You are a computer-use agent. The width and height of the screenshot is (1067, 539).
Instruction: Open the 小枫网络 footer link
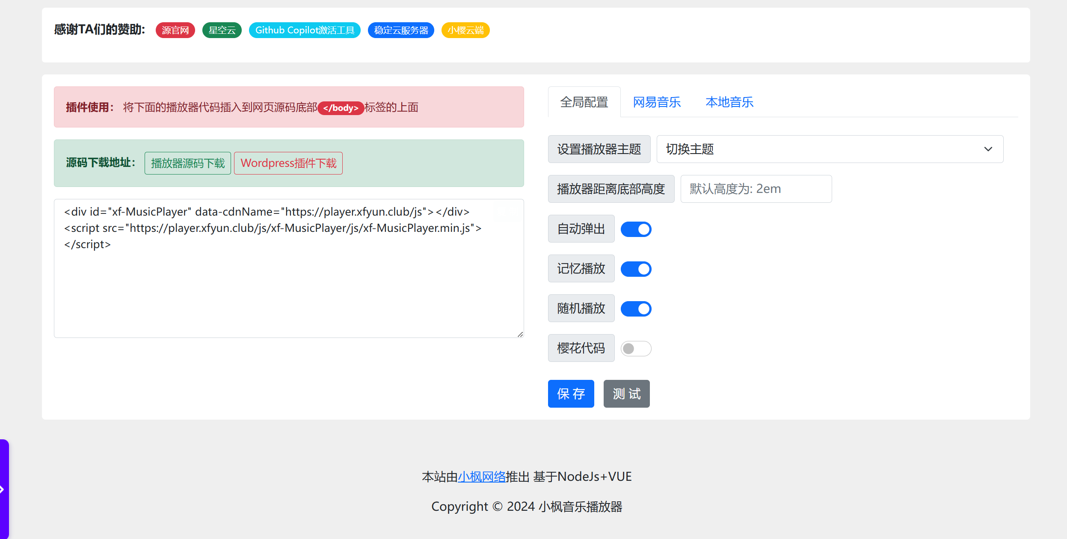482,477
